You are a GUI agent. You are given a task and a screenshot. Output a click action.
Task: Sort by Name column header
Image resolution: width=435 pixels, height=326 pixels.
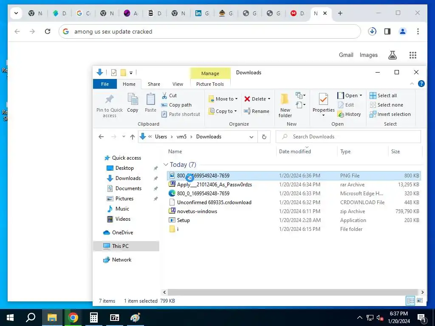[175, 152]
